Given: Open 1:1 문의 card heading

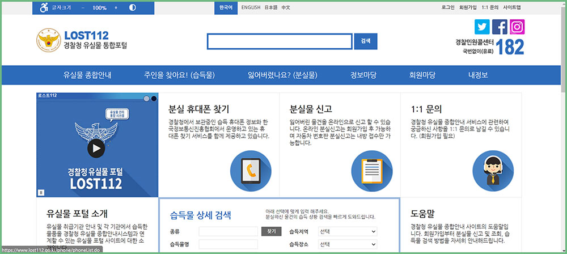Looking at the screenshot, I should [427, 109].
